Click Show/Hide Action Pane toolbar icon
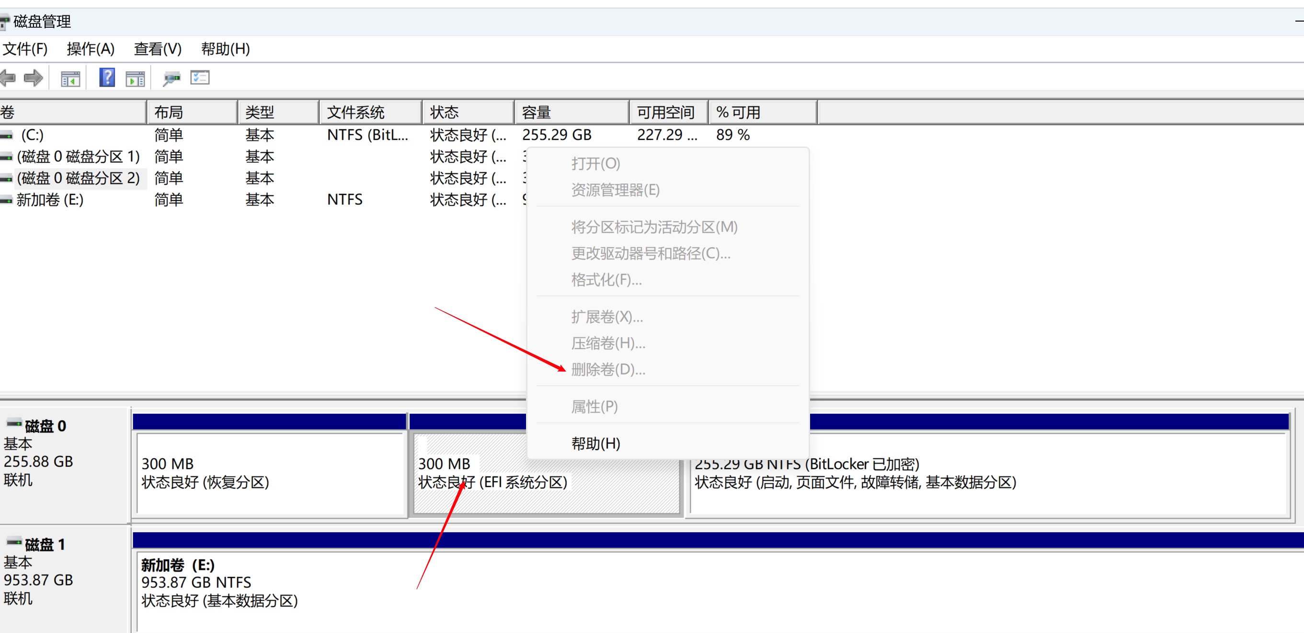The image size is (1304, 633). pyautogui.click(x=135, y=79)
